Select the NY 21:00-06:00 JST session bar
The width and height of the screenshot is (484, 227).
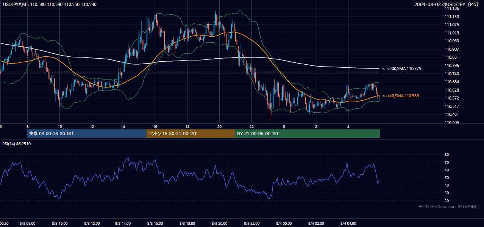click(x=307, y=134)
